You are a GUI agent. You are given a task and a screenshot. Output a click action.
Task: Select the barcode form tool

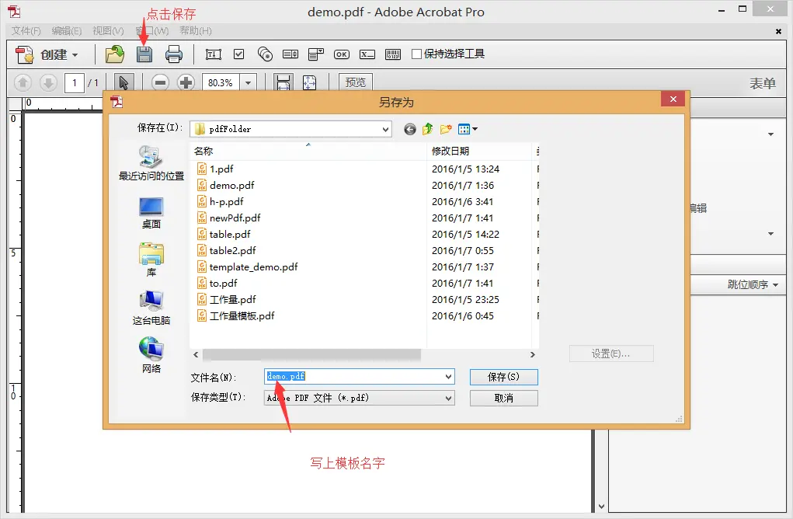pos(393,54)
